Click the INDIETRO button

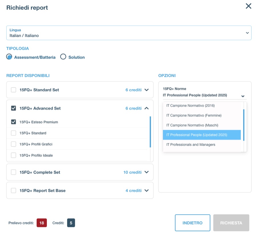point(192,223)
